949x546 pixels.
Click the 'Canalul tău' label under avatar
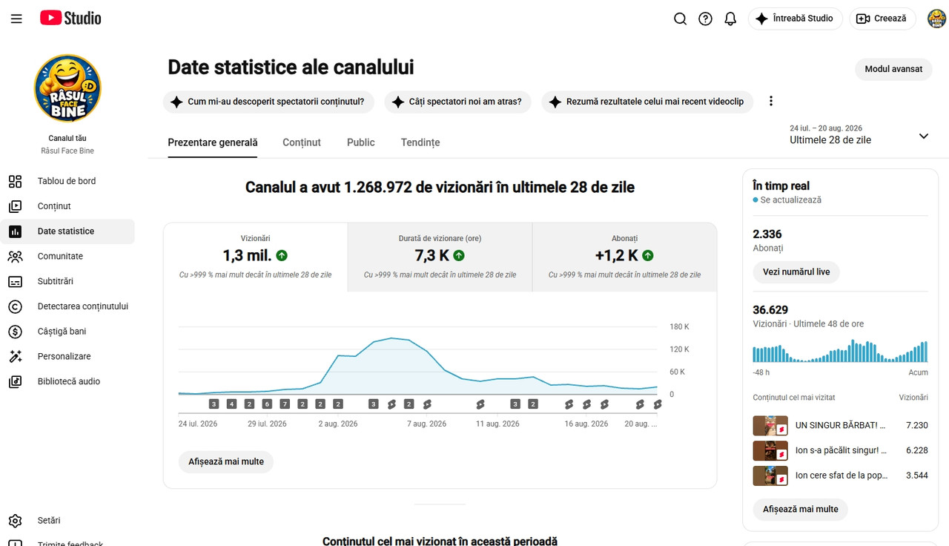(67, 139)
